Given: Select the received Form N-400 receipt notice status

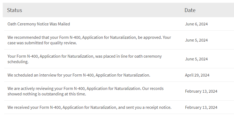Looking at the screenshot, I should tap(89, 107).
